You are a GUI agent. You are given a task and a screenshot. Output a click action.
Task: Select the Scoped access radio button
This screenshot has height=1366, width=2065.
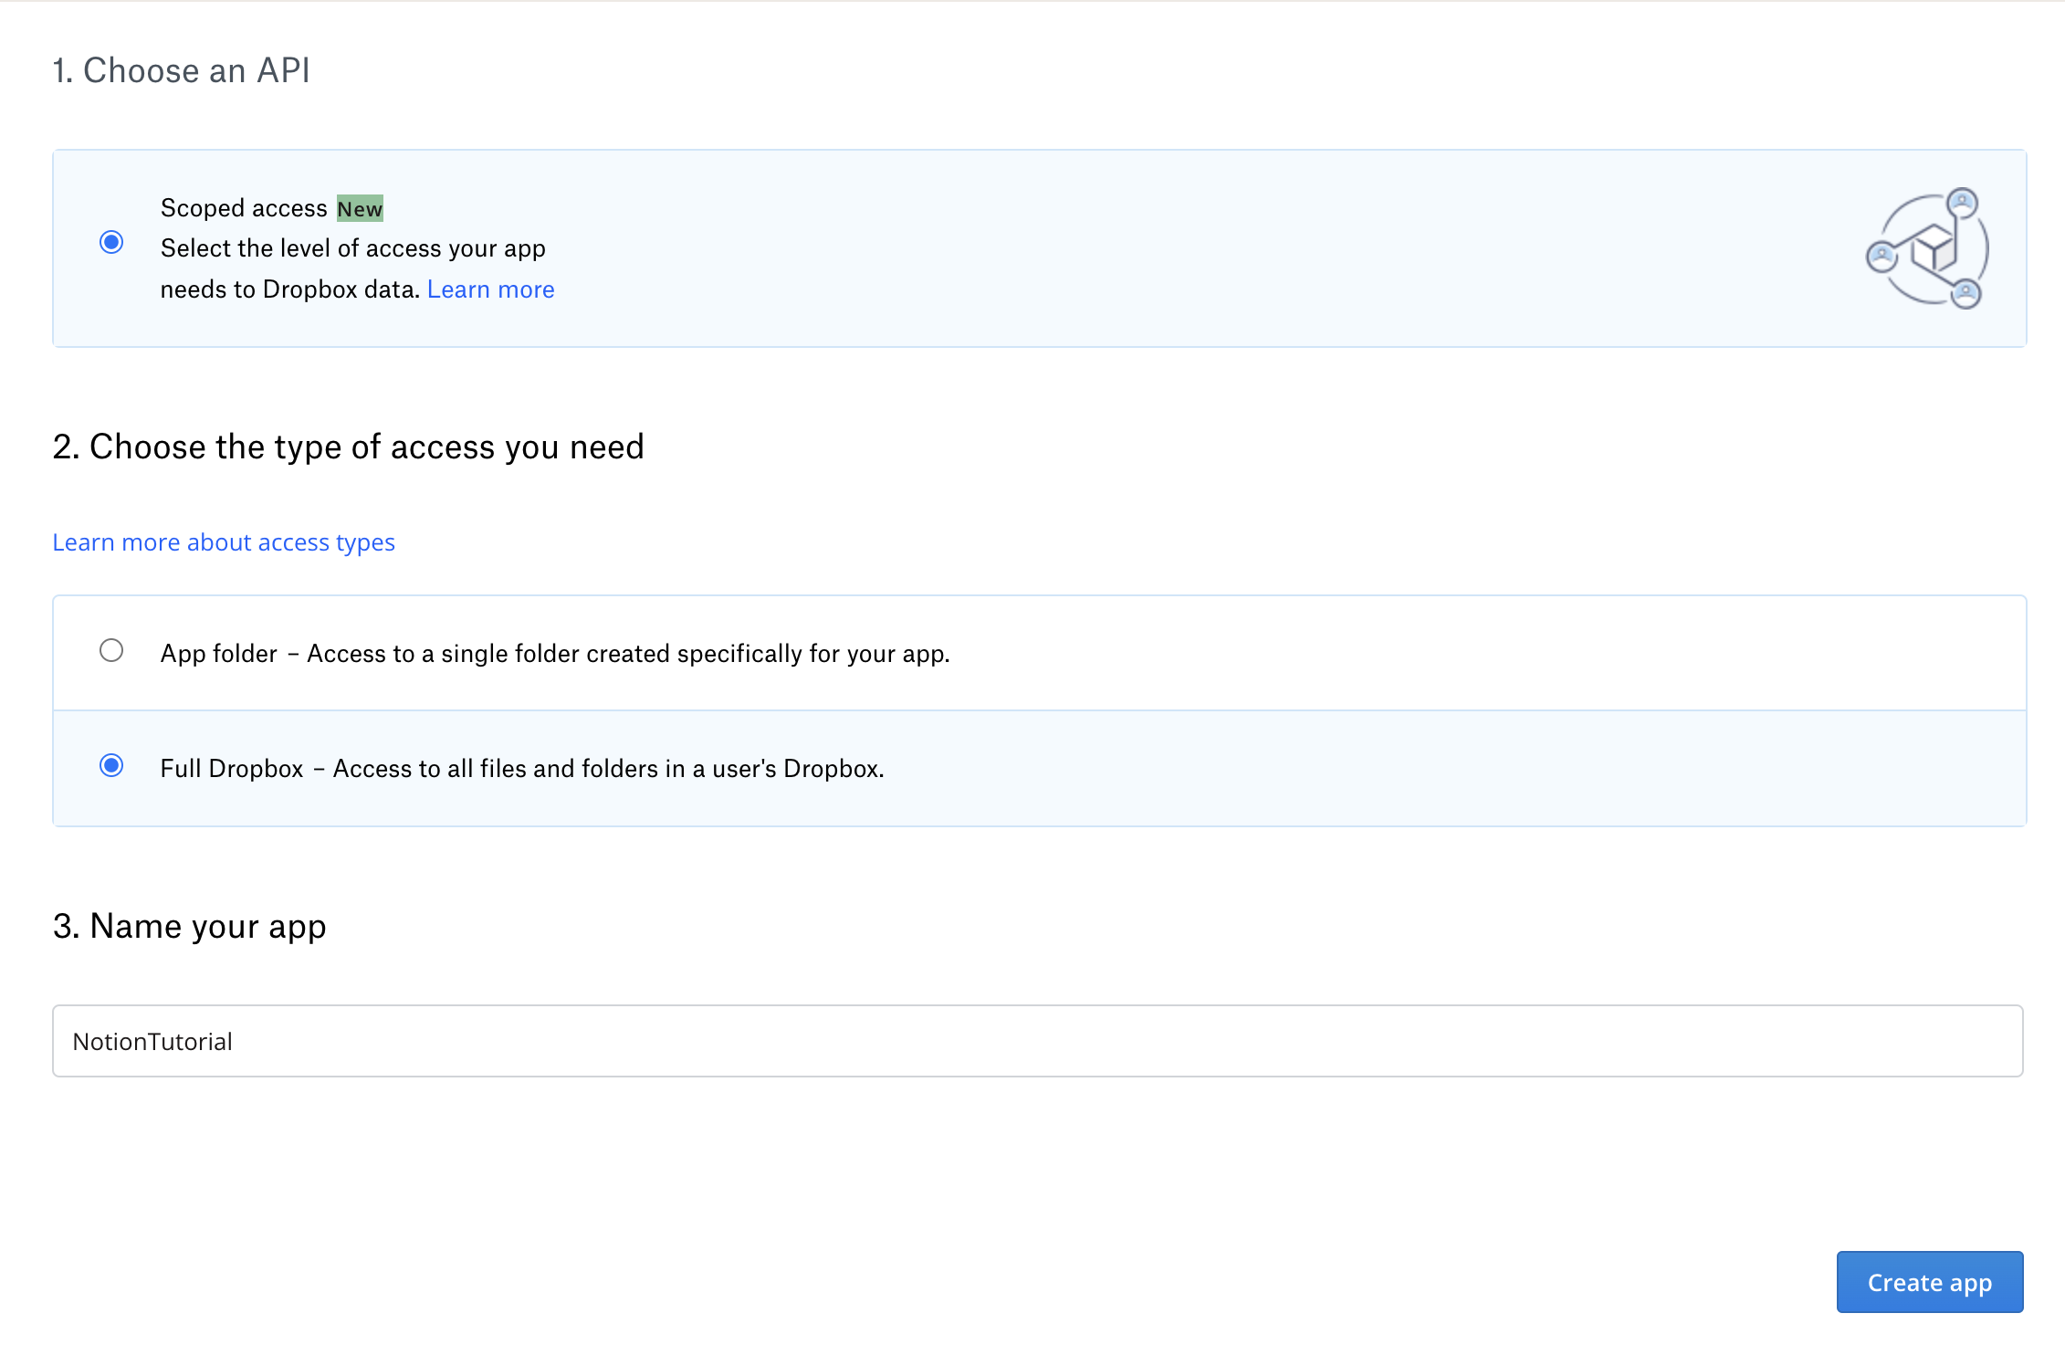pos(111,242)
